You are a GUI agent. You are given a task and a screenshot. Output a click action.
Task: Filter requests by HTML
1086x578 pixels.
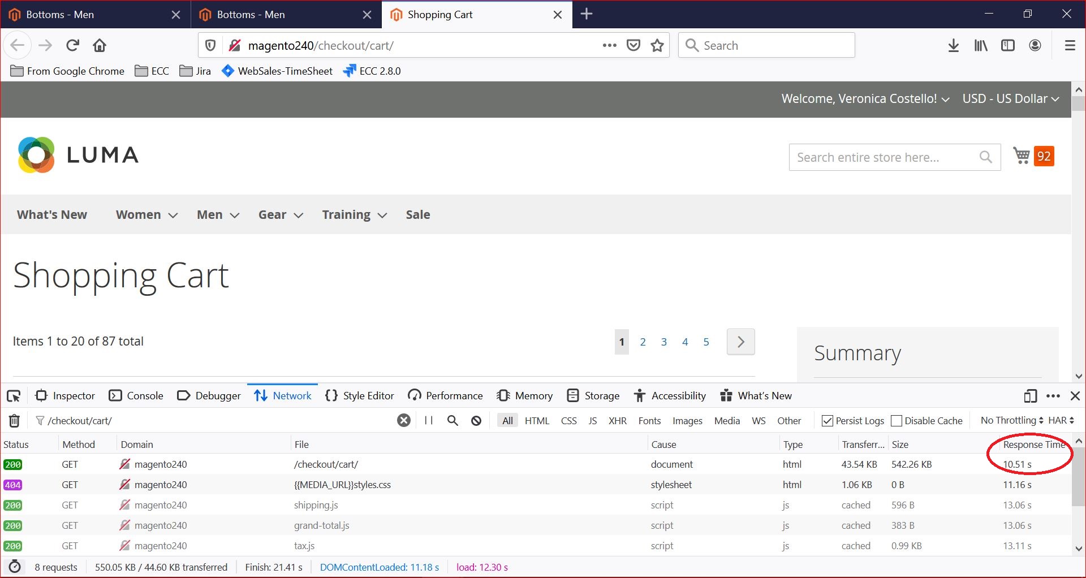[x=537, y=420]
